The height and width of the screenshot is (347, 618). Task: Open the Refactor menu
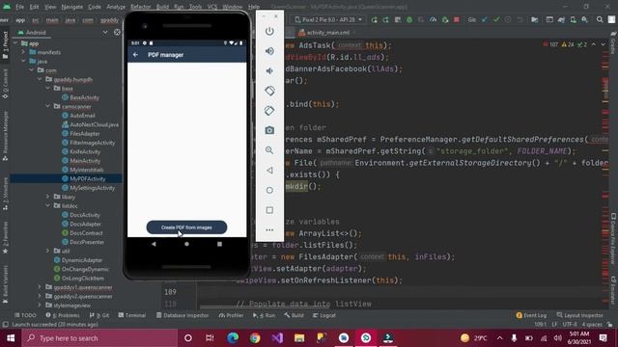click(141, 7)
